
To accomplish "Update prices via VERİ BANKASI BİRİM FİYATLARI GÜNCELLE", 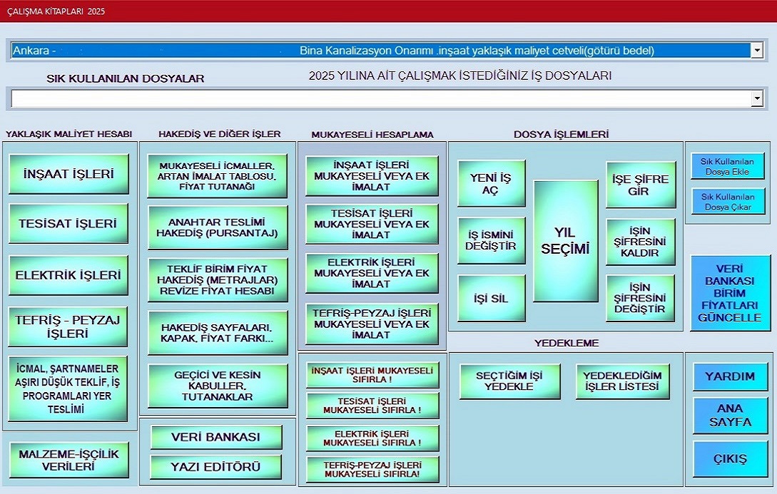I will 729,293.
